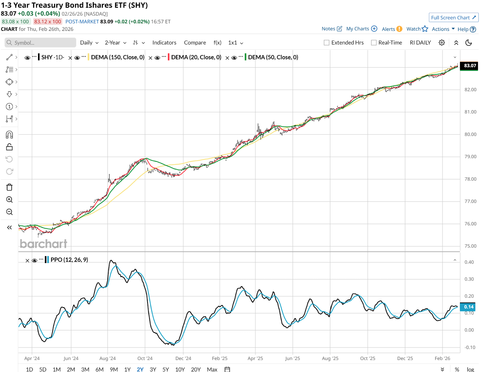Click the 83.07 current price label
The image size is (495, 372).
(469, 66)
